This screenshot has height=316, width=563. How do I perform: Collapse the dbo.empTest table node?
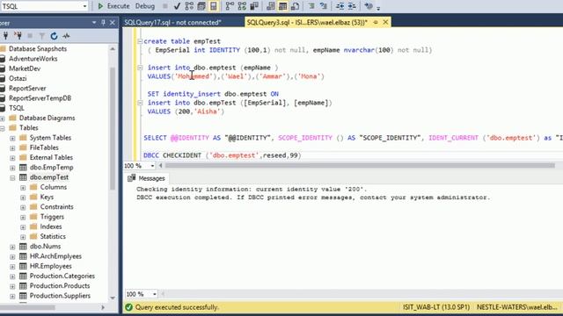(x=12, y=177)
